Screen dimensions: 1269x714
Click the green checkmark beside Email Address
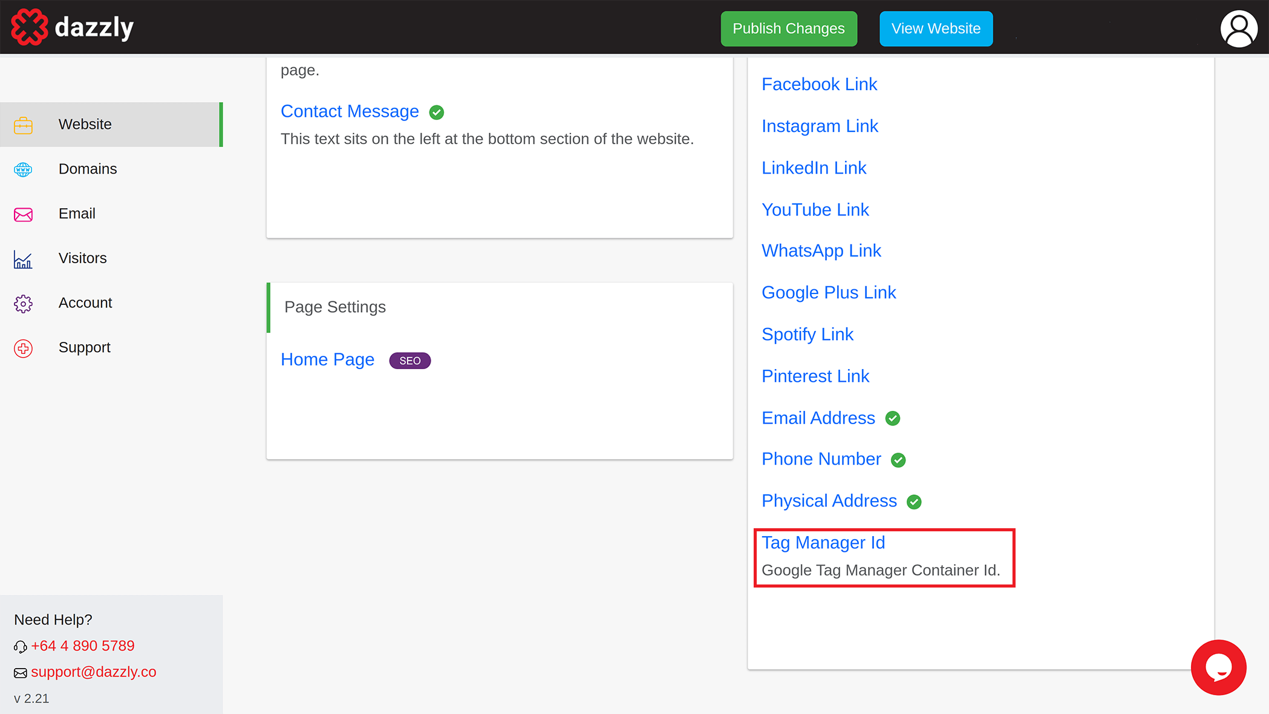[x=892, y=419]
